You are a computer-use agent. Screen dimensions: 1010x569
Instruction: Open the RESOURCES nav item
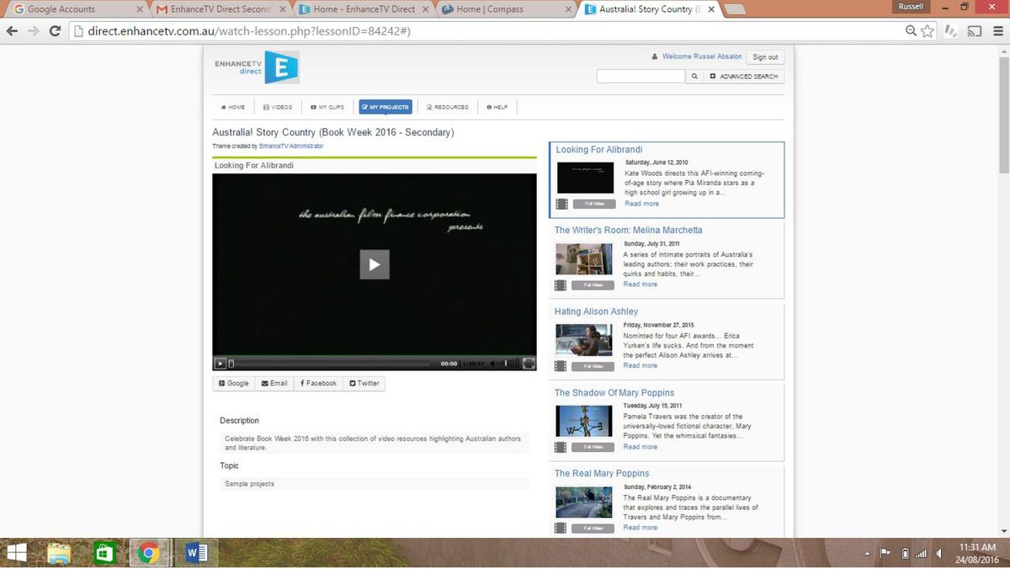[x=448, y=107]
